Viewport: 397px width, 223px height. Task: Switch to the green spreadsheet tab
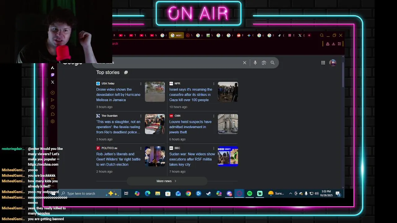point(209,35)
